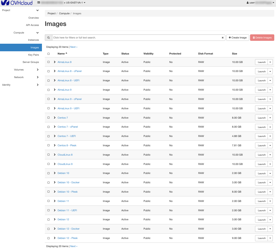This screenshot has height=250, width=276.
Task: Click the OVHcloud logo
Action: point(17,3)
